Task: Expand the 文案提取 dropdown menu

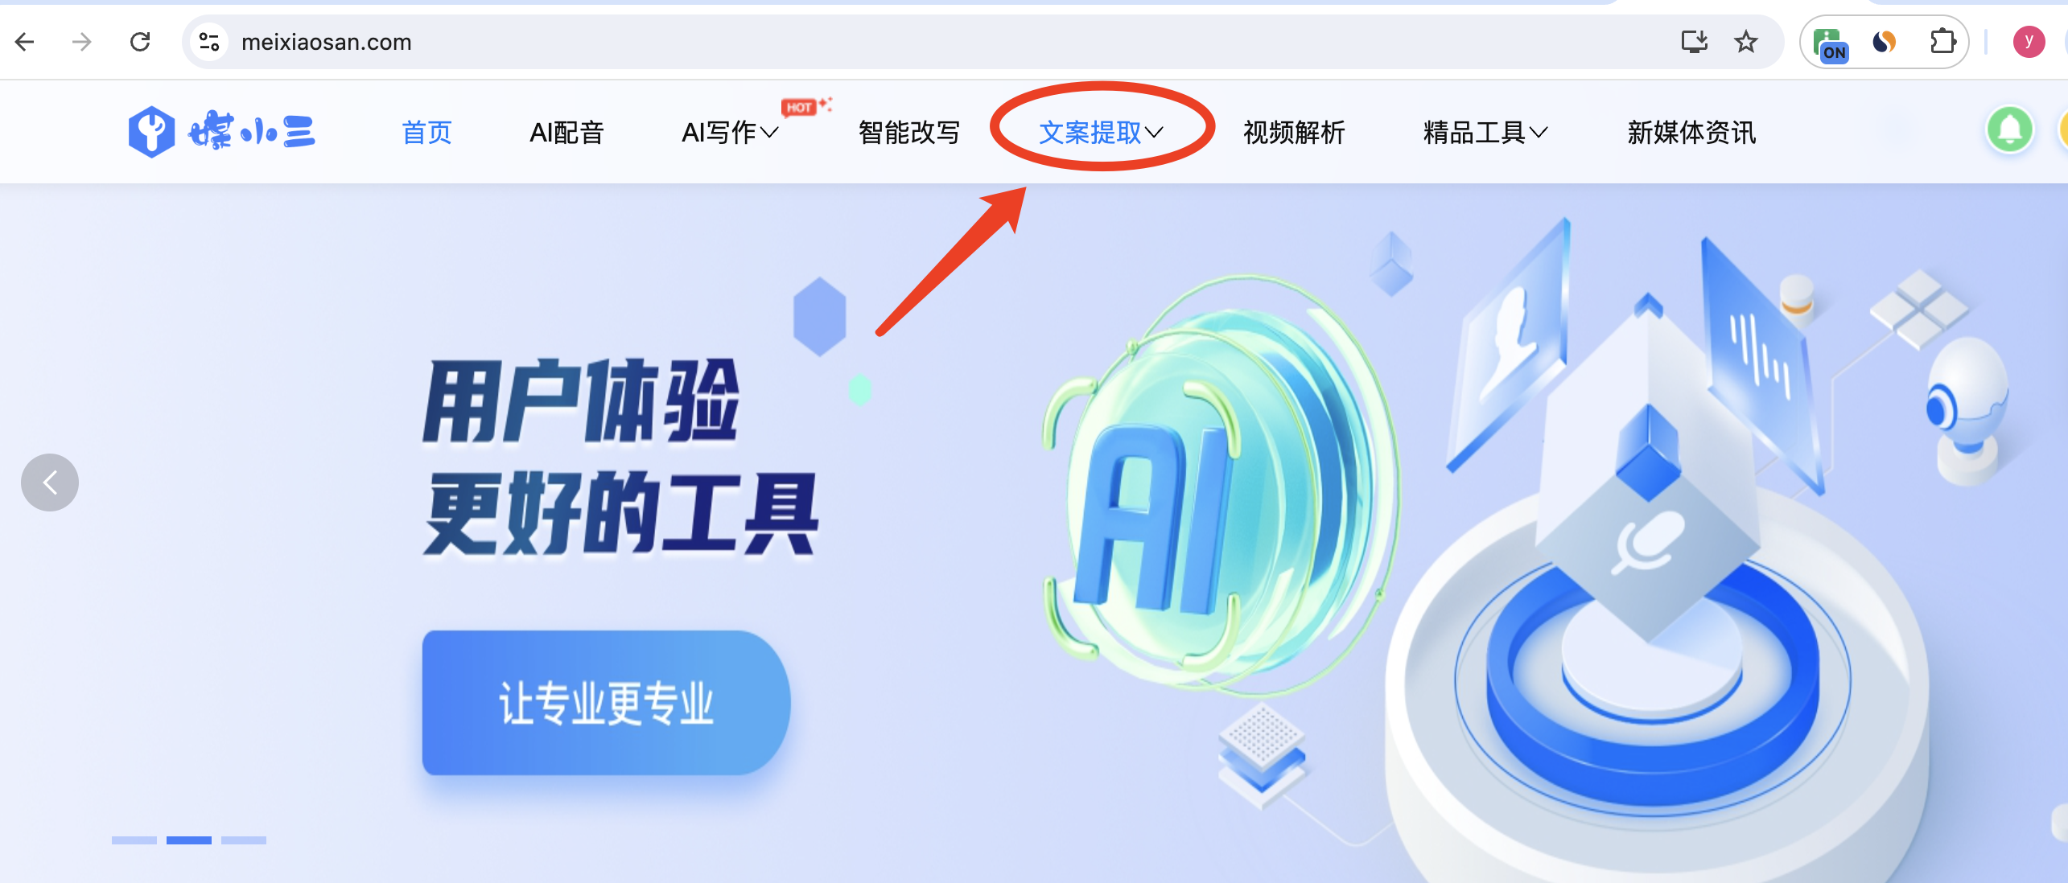Action: [x=1101, y=133]
